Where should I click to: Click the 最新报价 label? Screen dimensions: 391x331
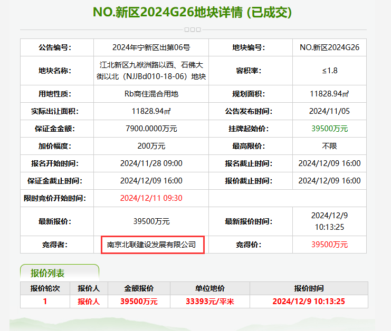click(x=55, y=221)
